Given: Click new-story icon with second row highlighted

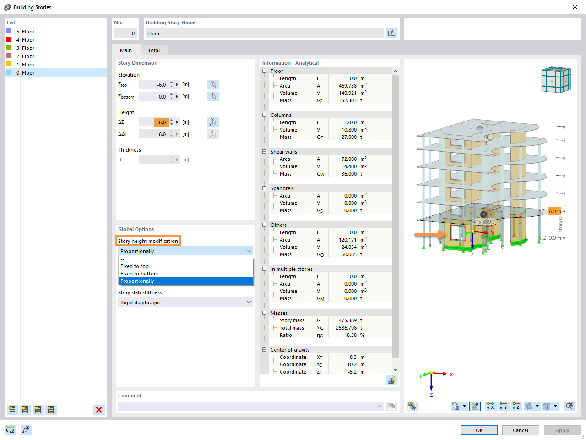Looking at the screenshot, I should pos(25,410).
